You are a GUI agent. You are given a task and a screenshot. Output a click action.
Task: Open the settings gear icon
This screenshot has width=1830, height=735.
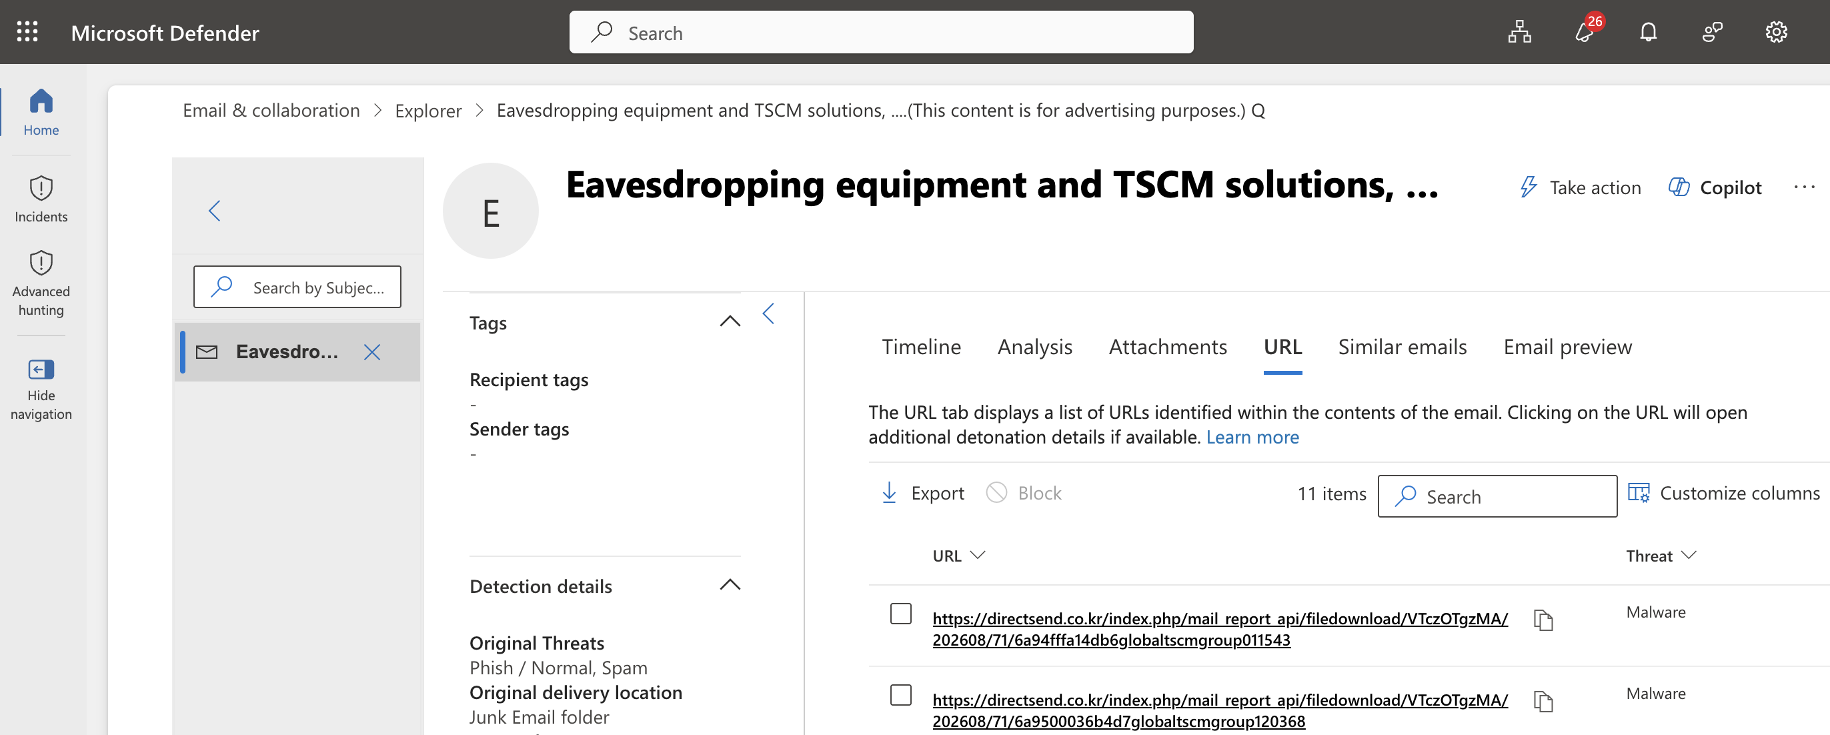(x=1776, y=32)
